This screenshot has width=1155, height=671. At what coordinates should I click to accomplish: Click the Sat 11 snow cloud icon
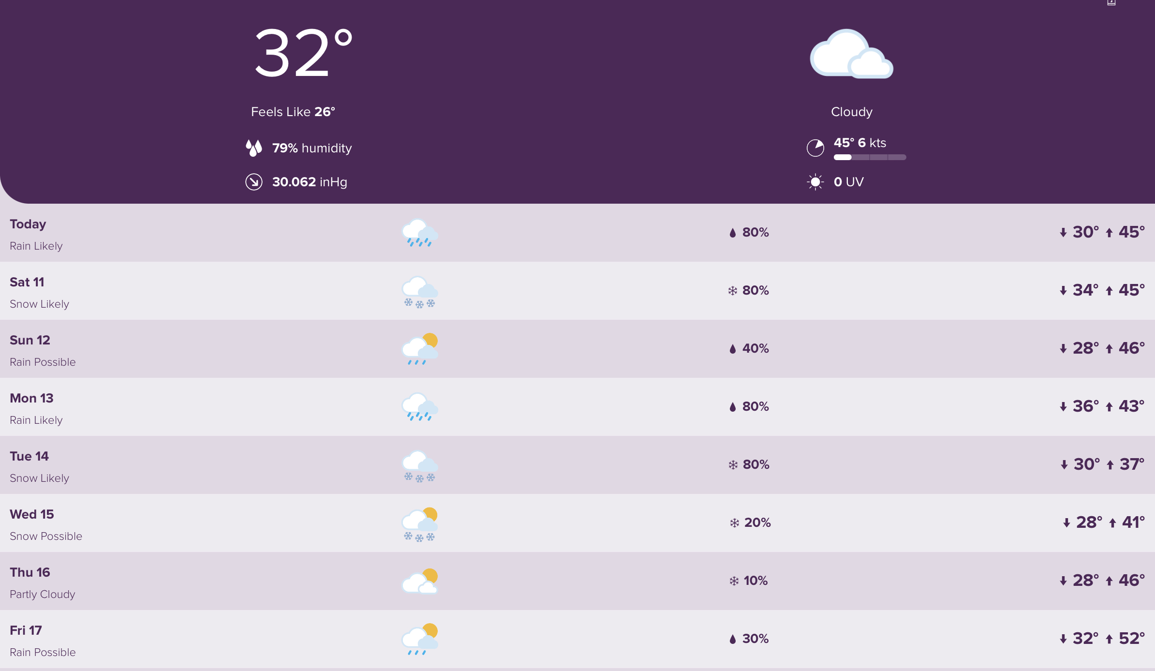coord(420,292)
